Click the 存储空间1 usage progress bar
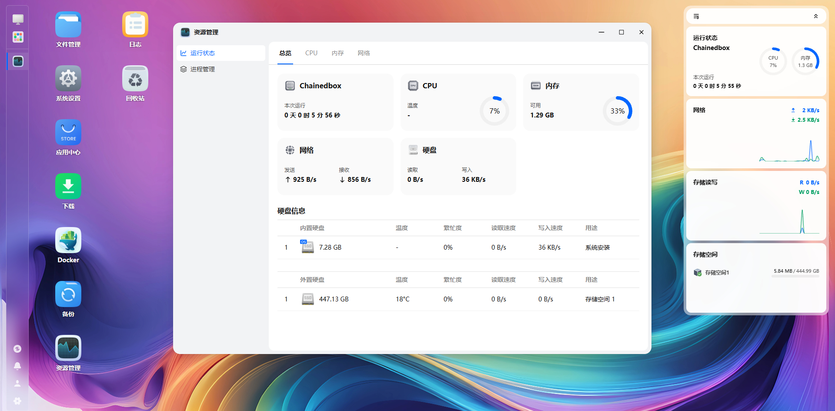Screen dimensions: 835x411 [795, 276]
